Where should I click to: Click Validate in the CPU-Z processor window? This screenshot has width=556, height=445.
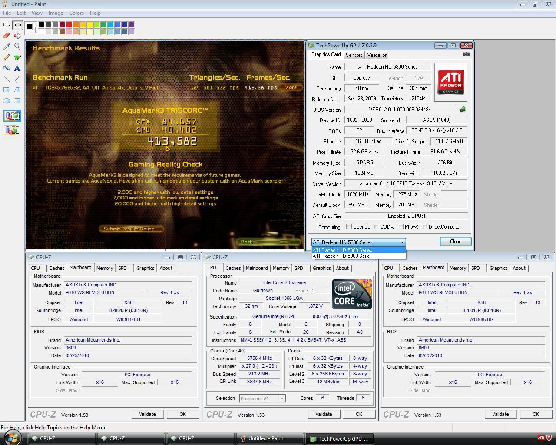(324, 414)
